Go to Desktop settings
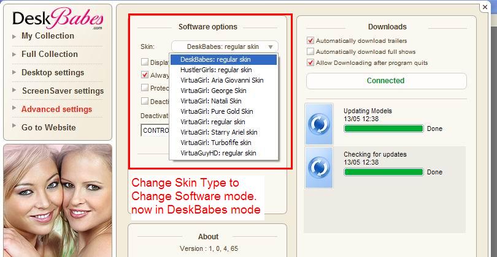Screen dimensions: 497x257 [53, 72]
